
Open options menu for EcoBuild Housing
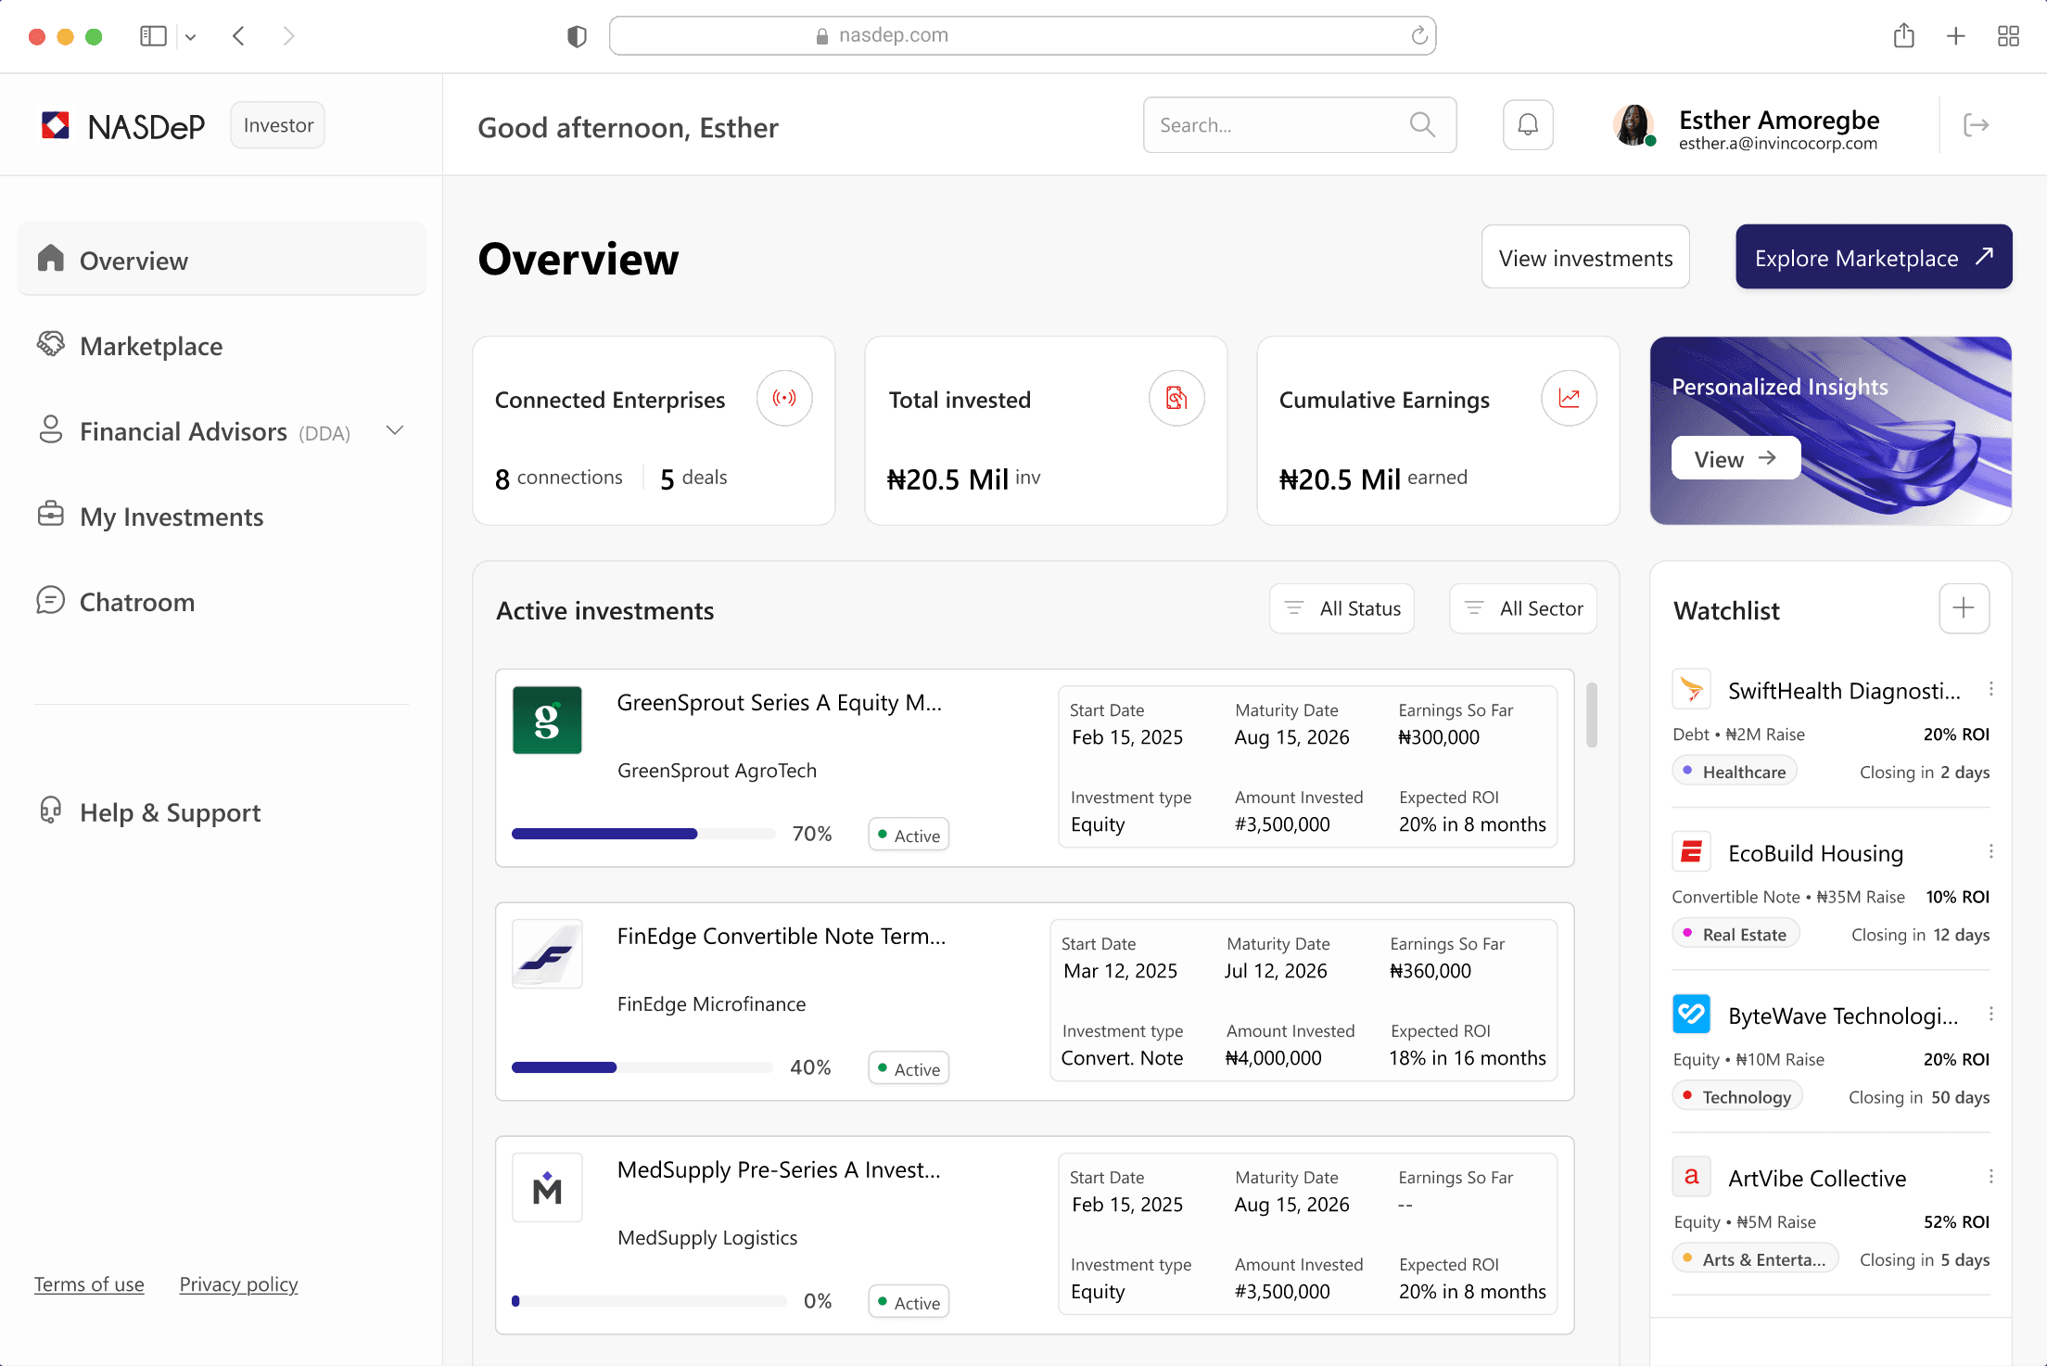point(1990,851)
